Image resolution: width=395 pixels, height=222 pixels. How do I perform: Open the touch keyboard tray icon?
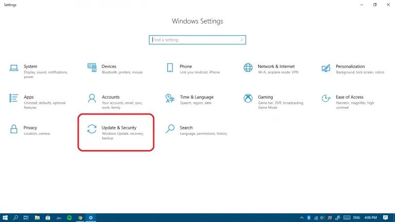click(x=347, y=218)
